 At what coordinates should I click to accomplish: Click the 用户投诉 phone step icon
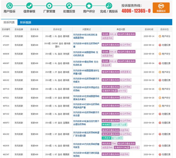[x=10, y=6]
